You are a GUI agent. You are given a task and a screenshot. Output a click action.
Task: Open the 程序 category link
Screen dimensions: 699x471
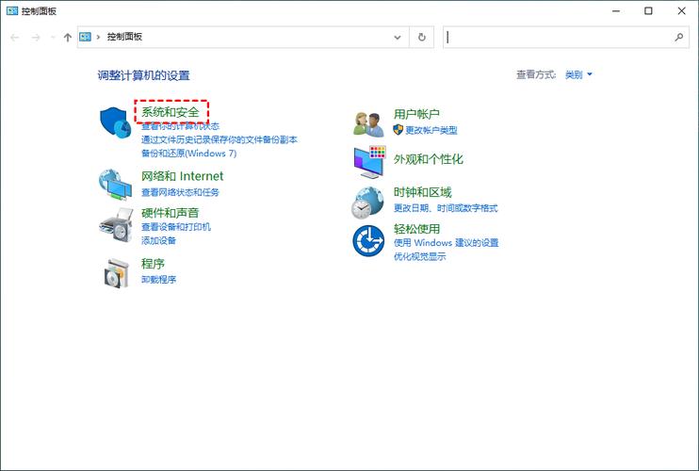click(x=153, y=264)
